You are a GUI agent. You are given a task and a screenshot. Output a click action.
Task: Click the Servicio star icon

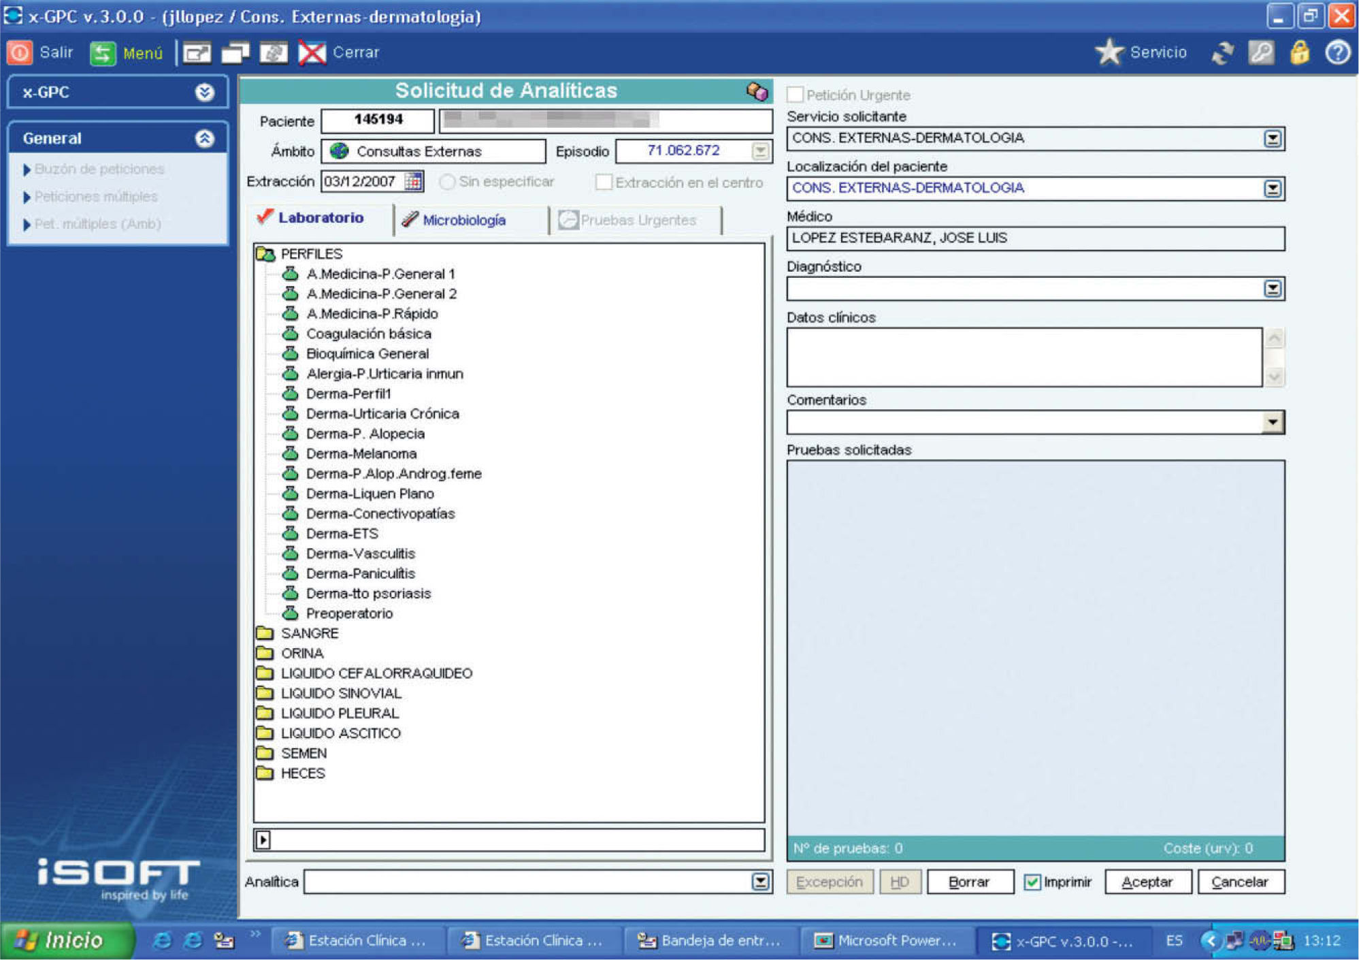(1110, 52)
